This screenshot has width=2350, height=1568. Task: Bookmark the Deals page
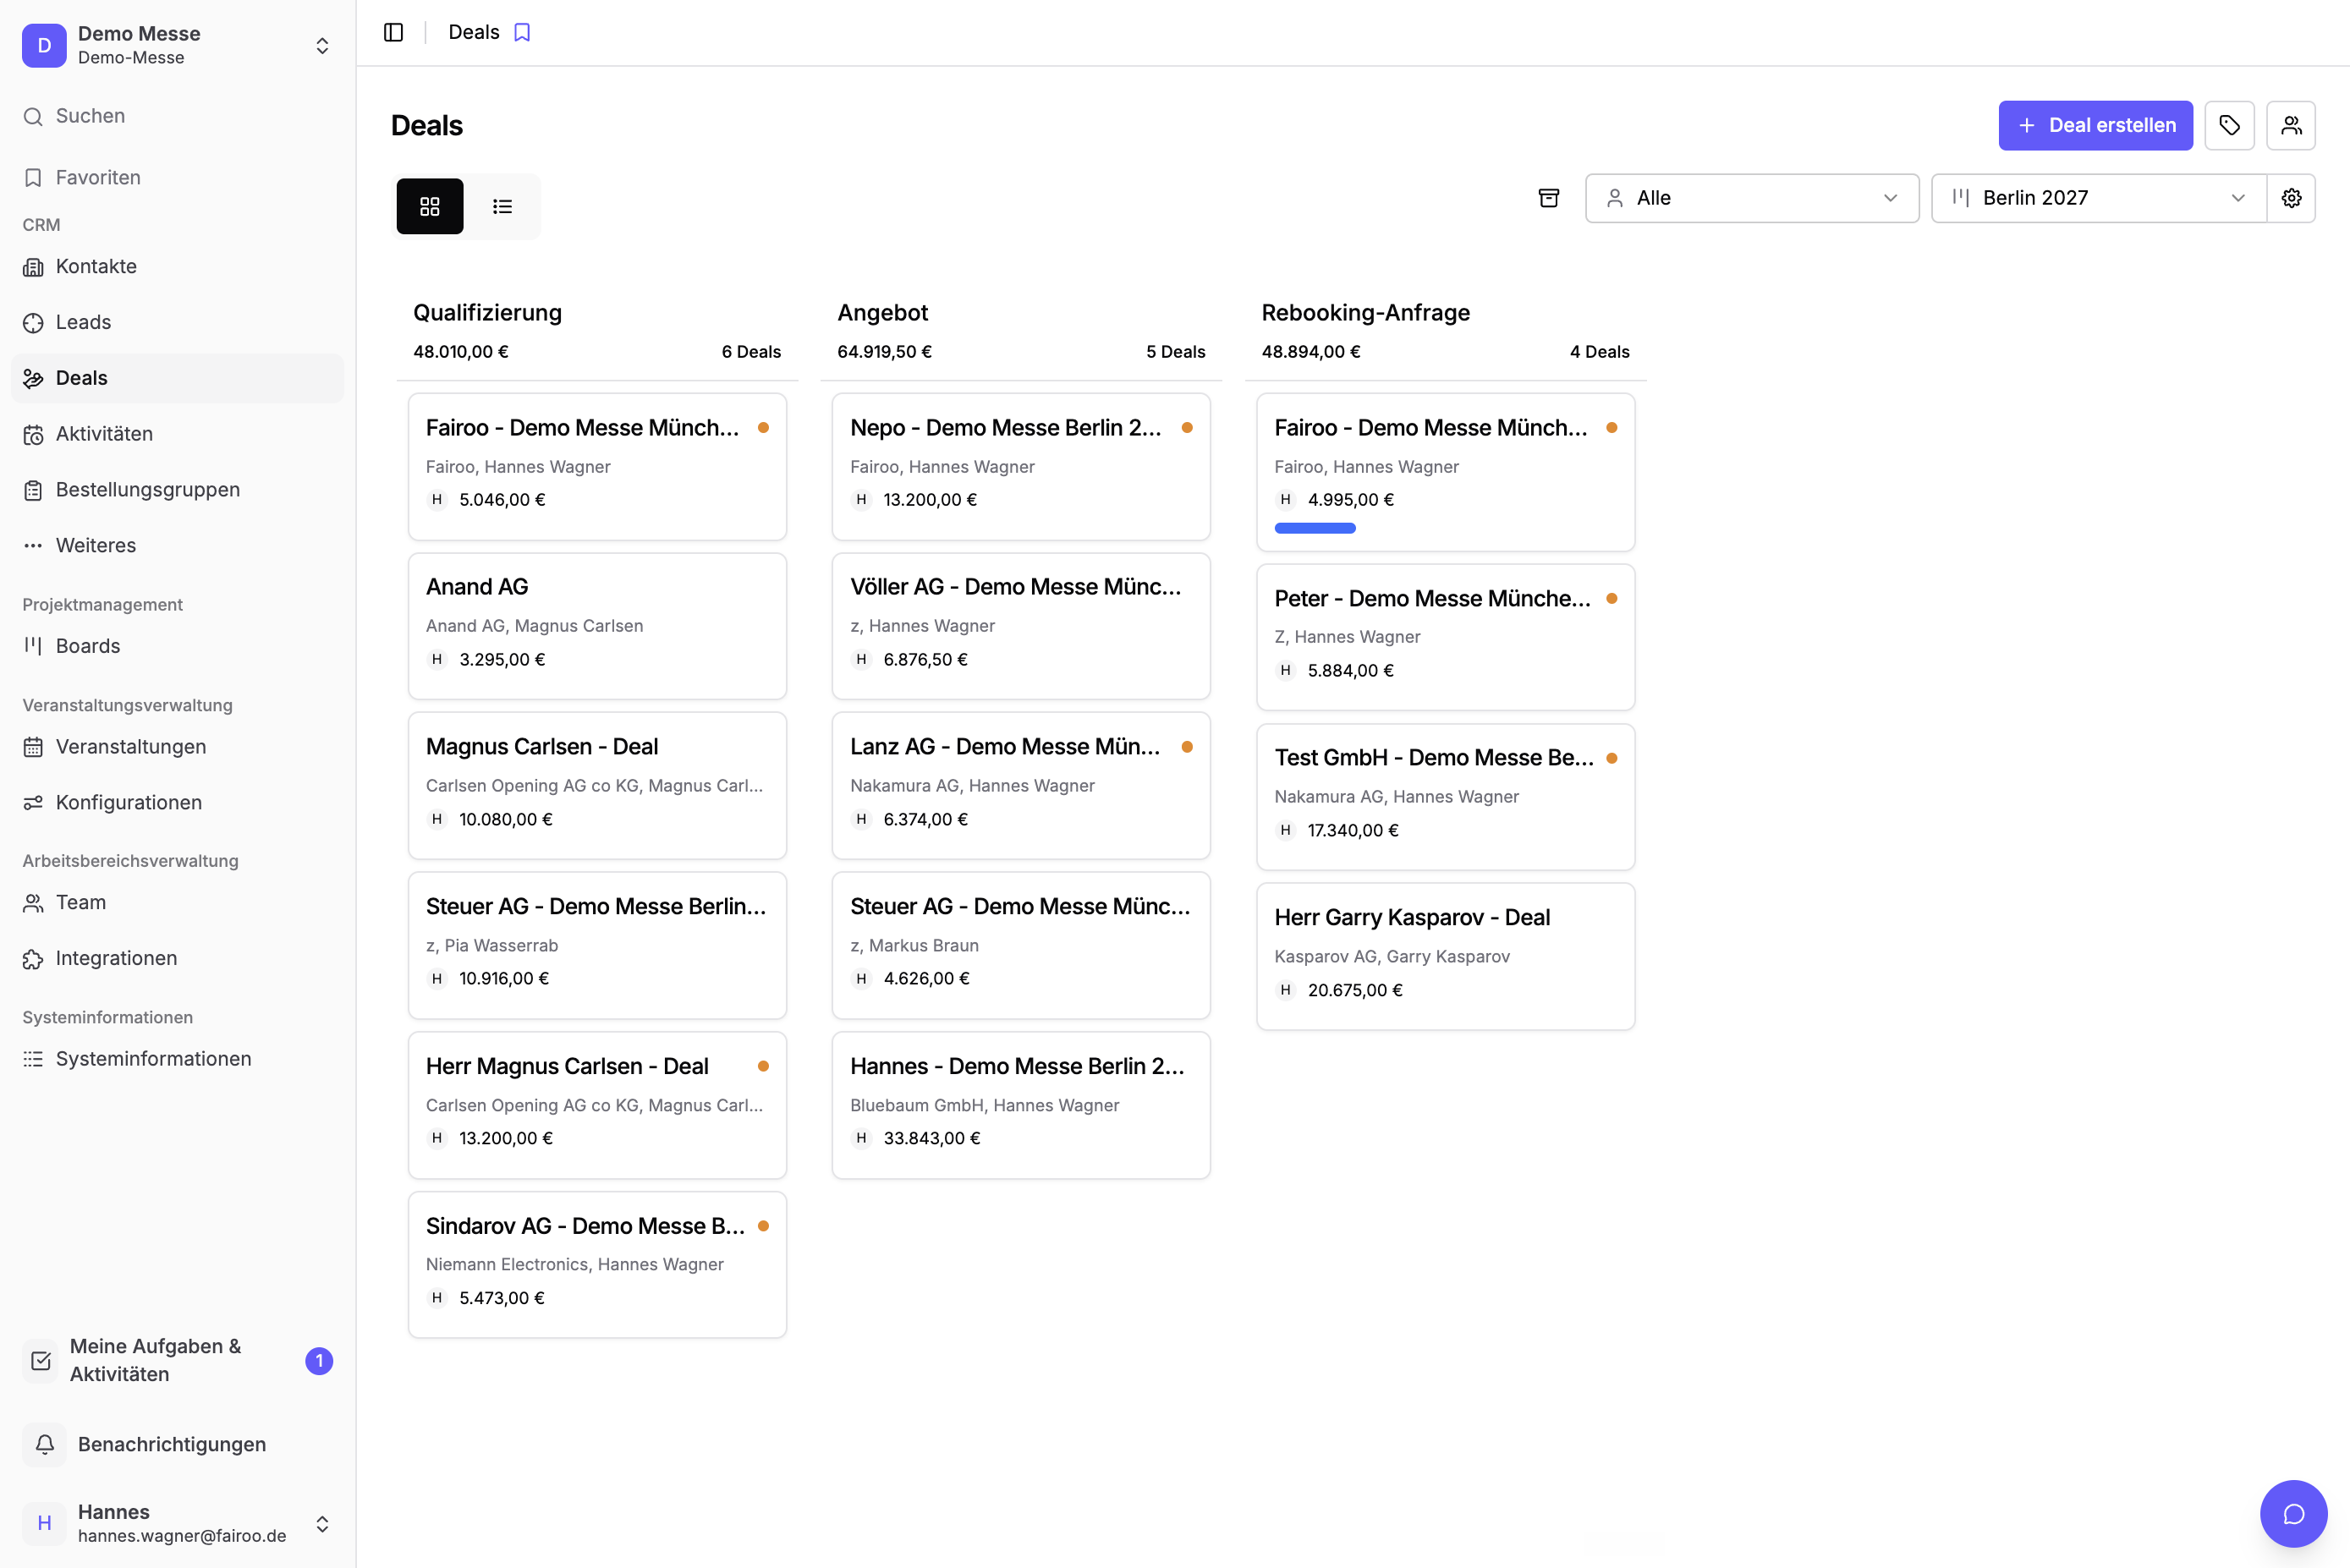pyautogui.click(x=522, y=32)
